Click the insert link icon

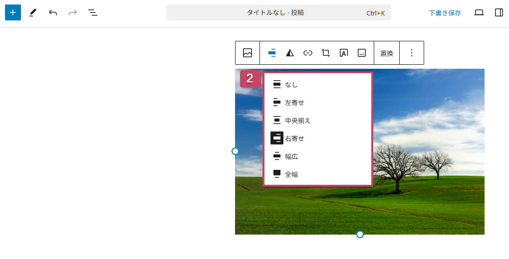click(x=308, y=53)
